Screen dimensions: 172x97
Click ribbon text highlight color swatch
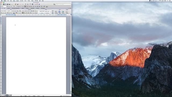16,13
